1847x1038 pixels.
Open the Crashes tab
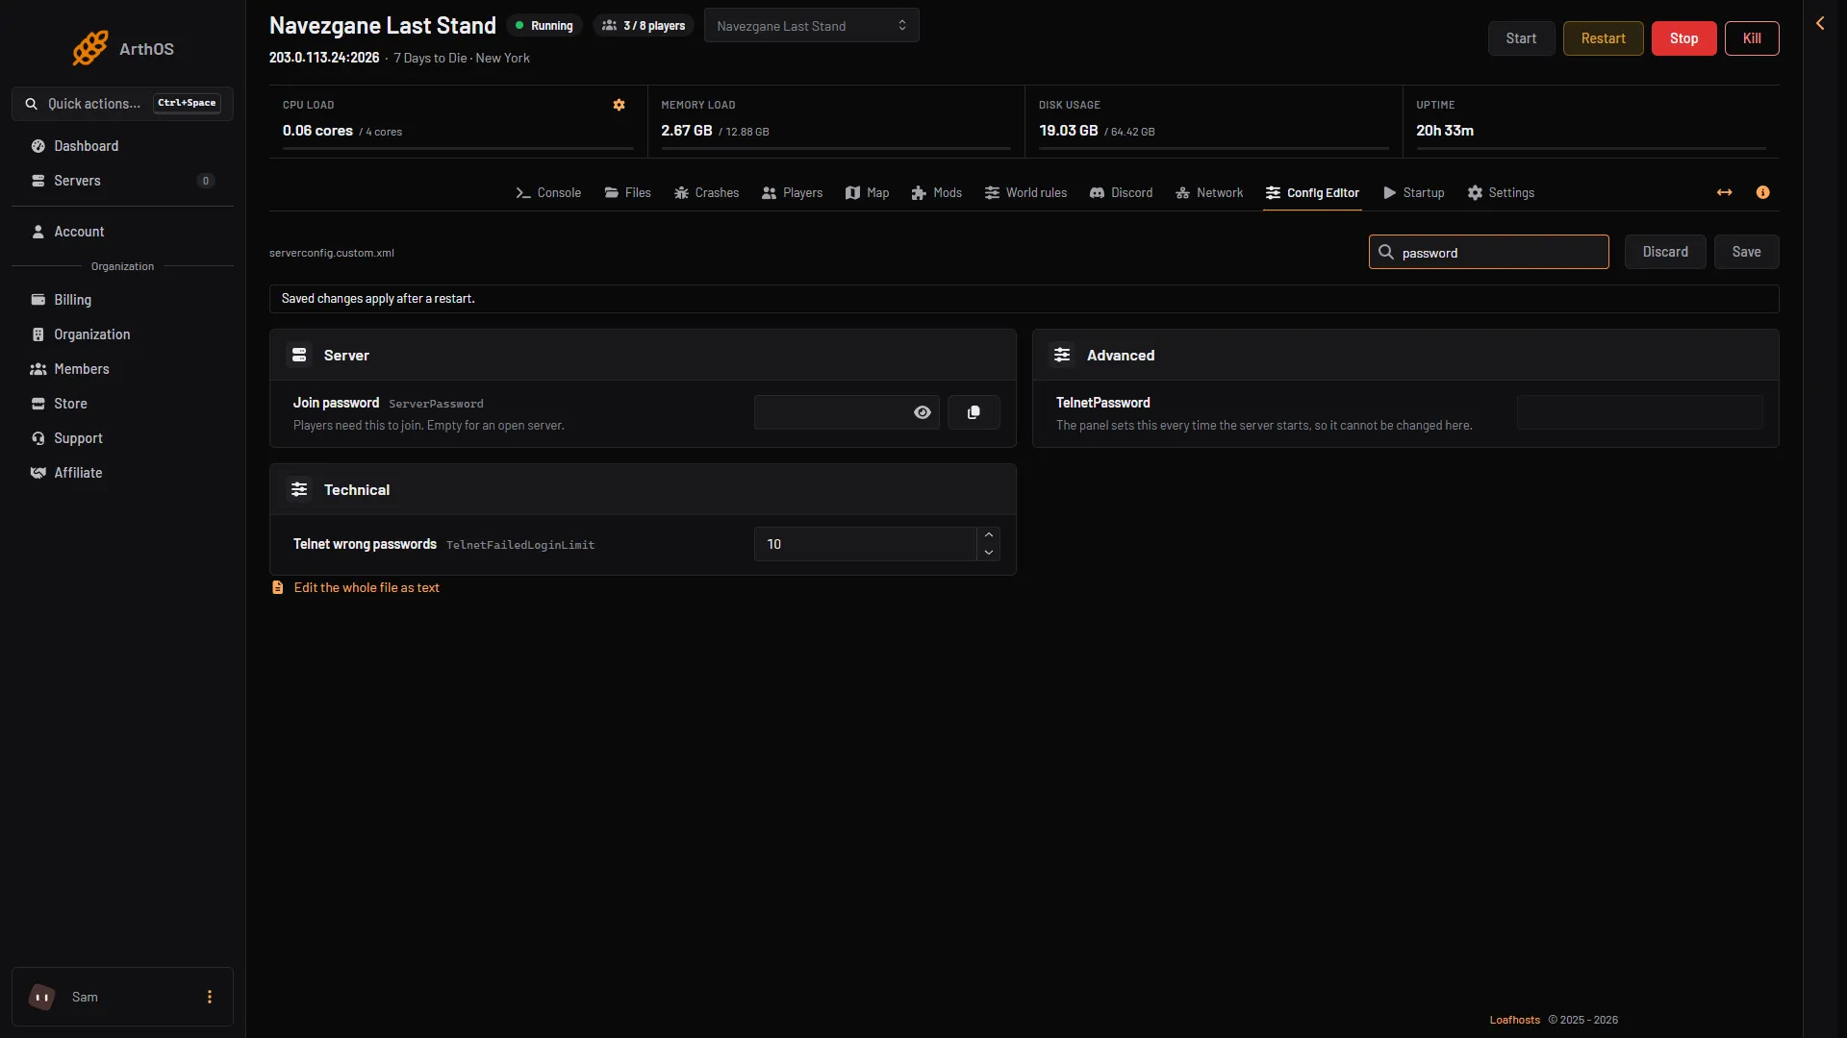click(x=706, y=192)
